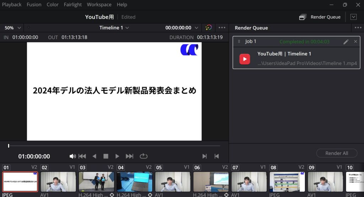Select clip 07 thumbnail

point(249,182)
